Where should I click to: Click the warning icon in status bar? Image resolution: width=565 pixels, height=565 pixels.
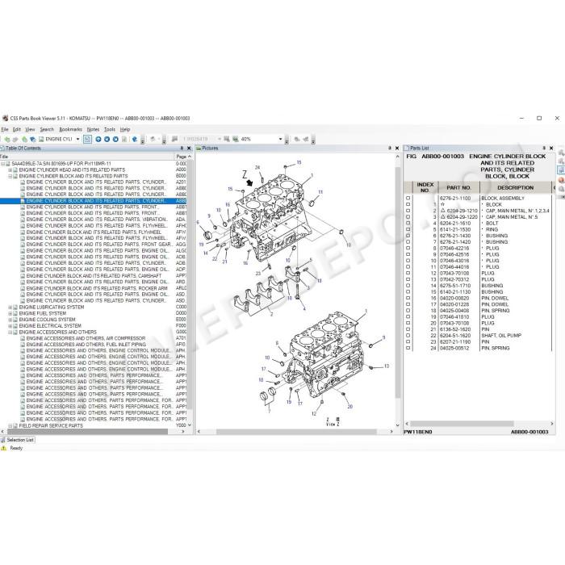coord(4,448)
